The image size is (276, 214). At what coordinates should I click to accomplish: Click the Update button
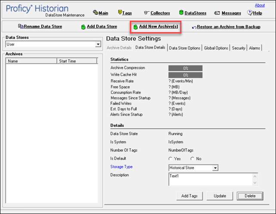click(220, 196)
